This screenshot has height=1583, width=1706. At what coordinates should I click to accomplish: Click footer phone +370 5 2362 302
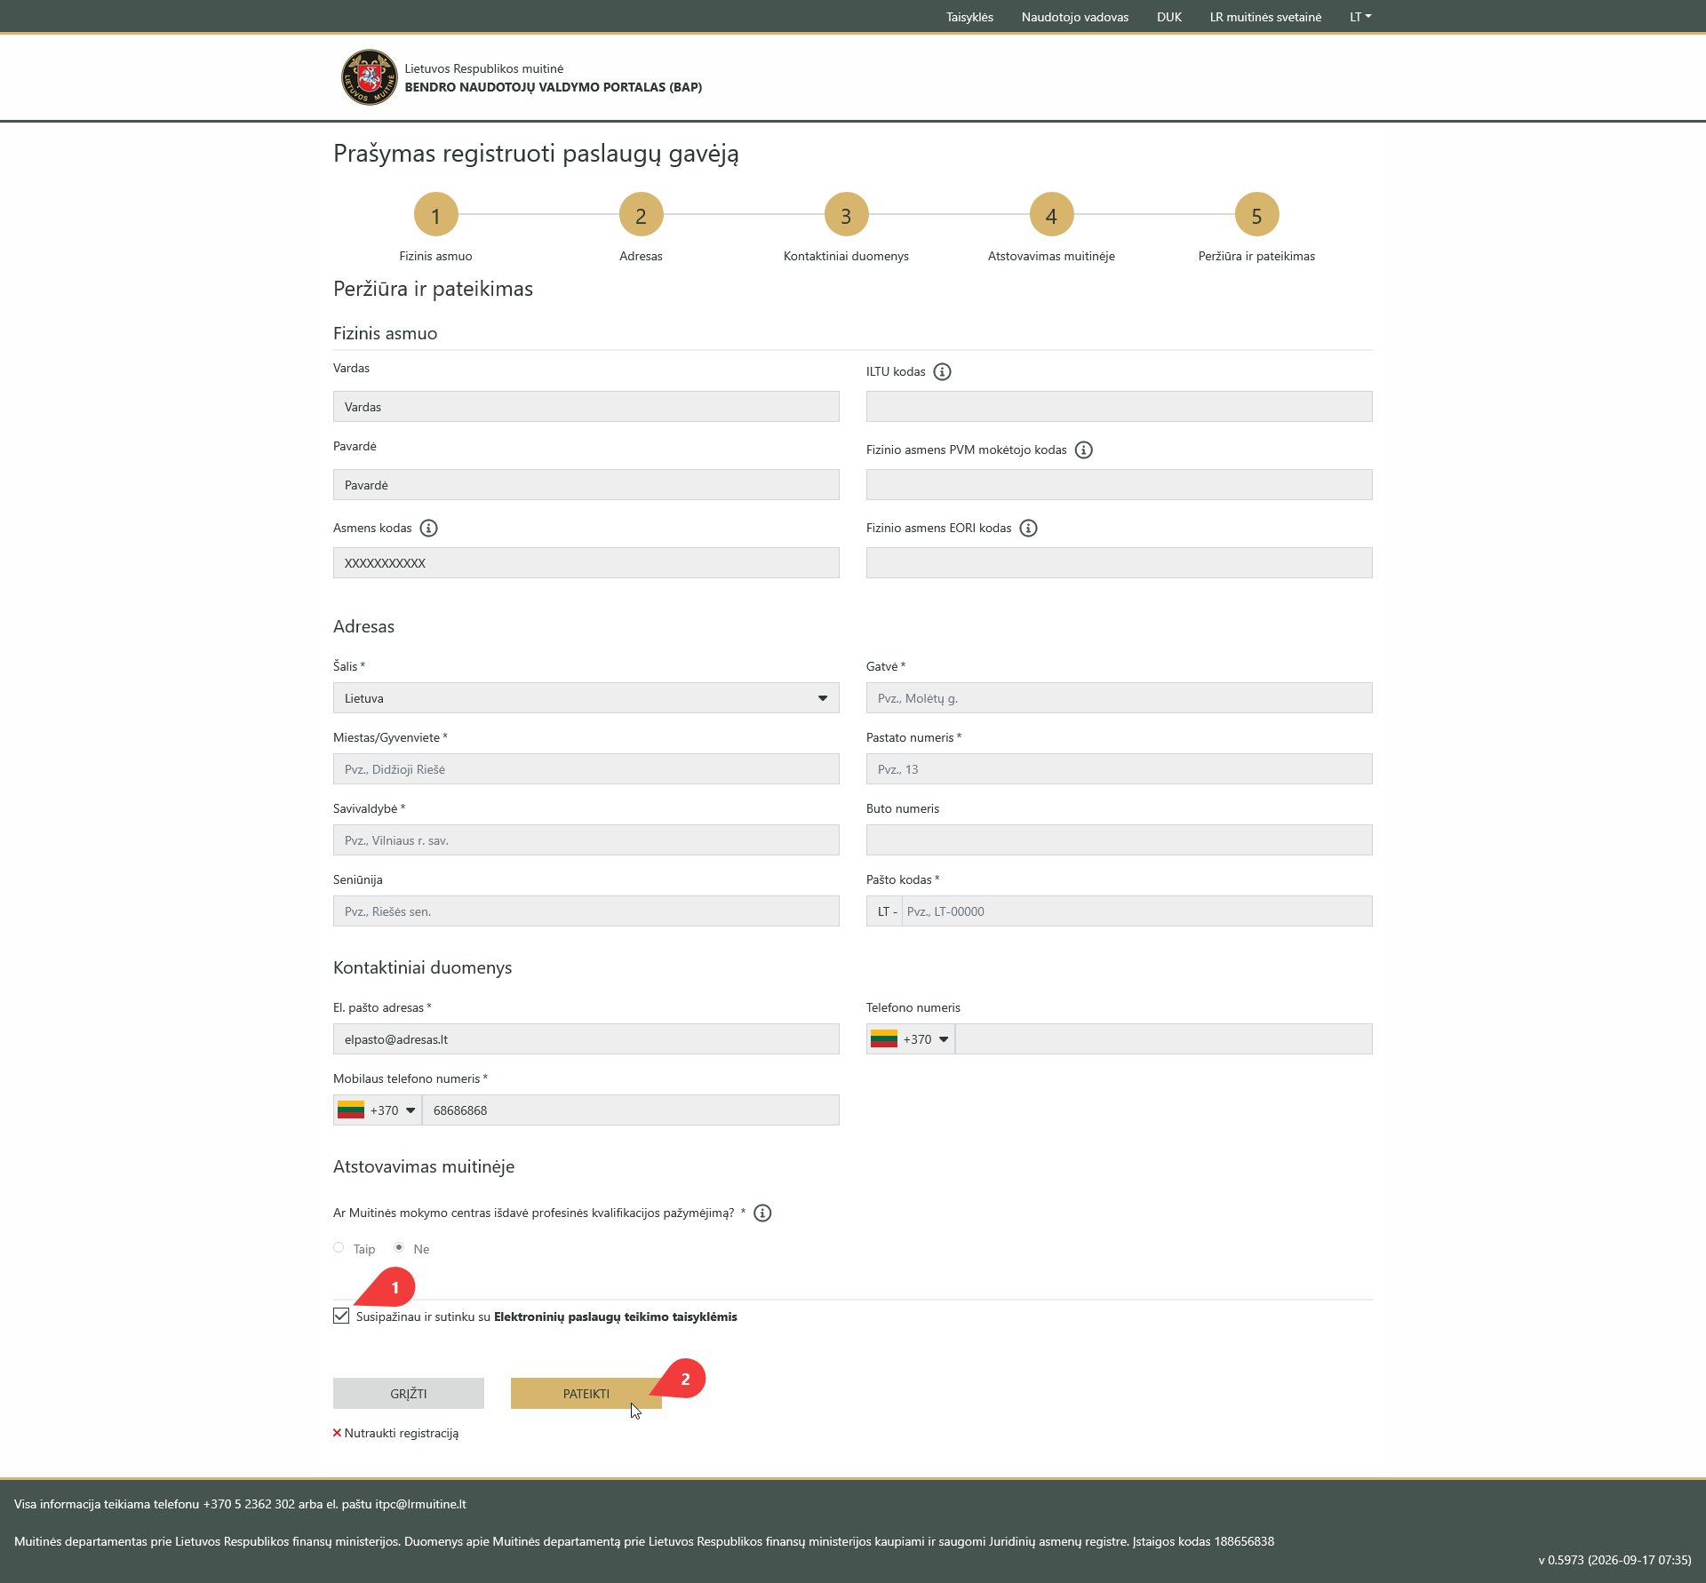tap(249, 1504)
